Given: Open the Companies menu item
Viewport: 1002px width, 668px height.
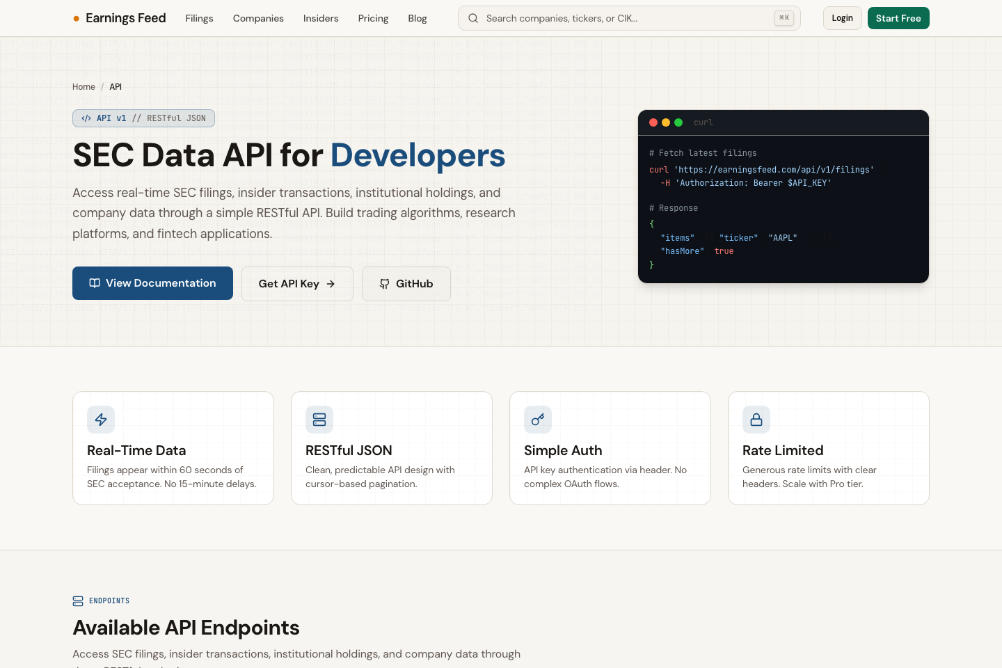Looking at the screenshot, I should tap(258, 18).
